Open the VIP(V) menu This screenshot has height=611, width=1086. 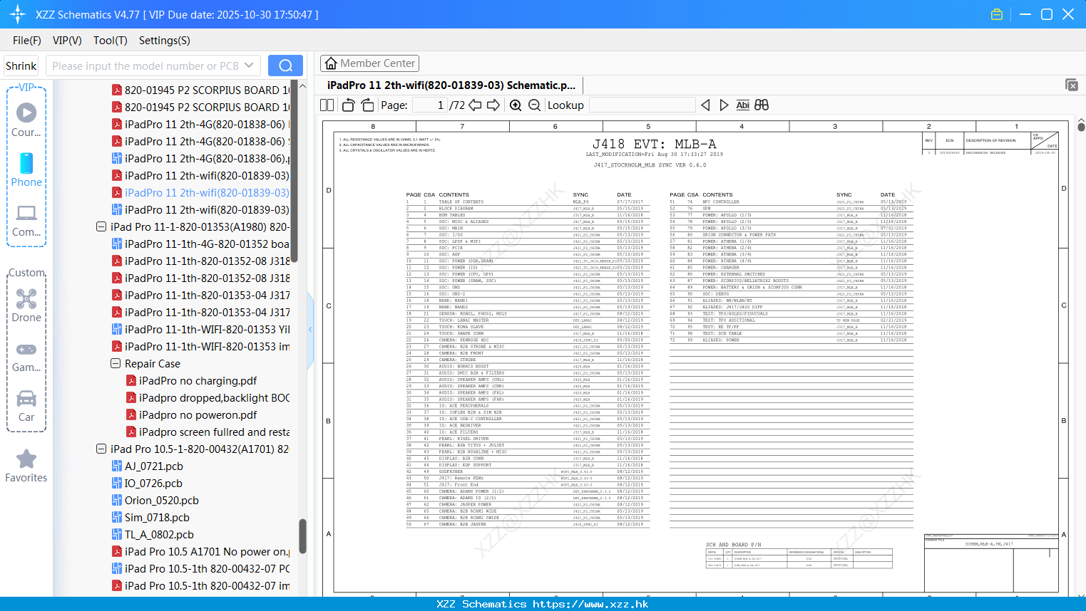tap(67, 40)
